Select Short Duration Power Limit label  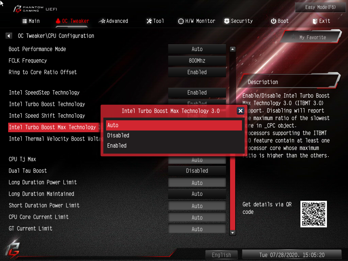[x=44, y=205]
